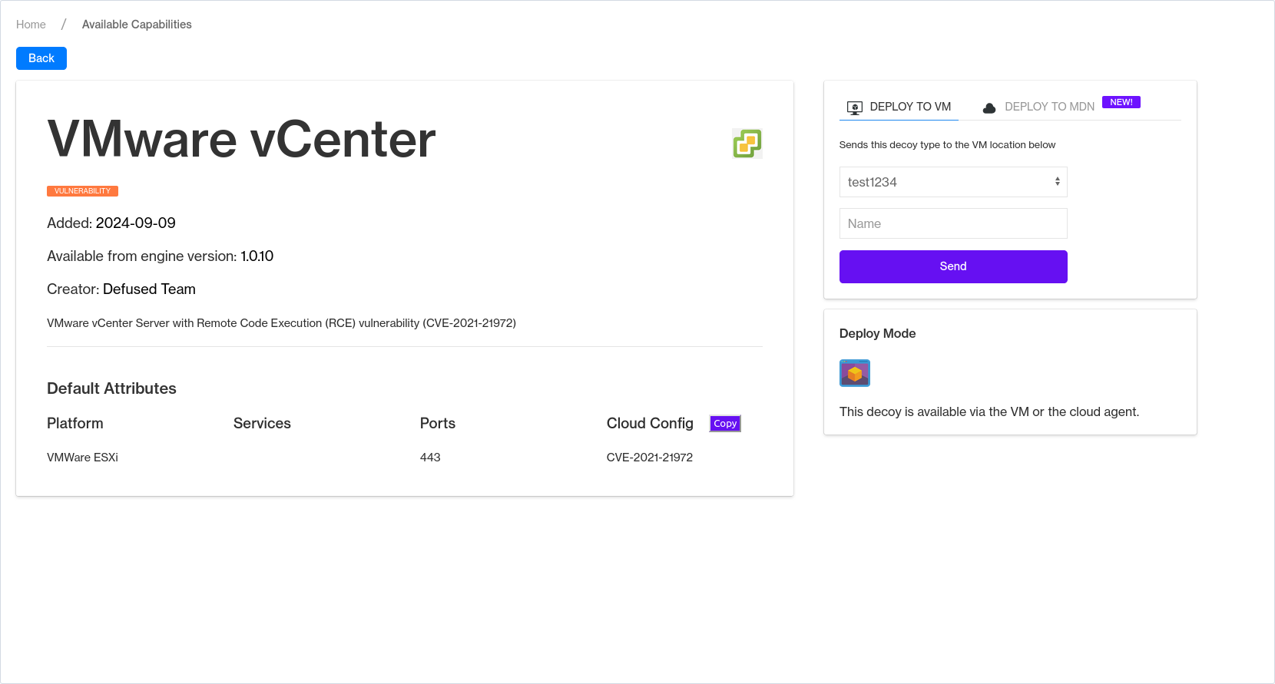This screenshot has height=684, width=1275.
Task: Click the port value 443
Action: [430, 458]
